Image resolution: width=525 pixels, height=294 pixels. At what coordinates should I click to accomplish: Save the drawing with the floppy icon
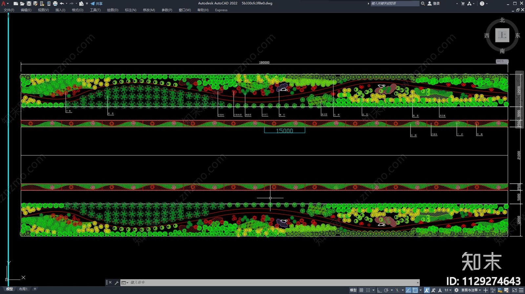click(x=29, y=4)
